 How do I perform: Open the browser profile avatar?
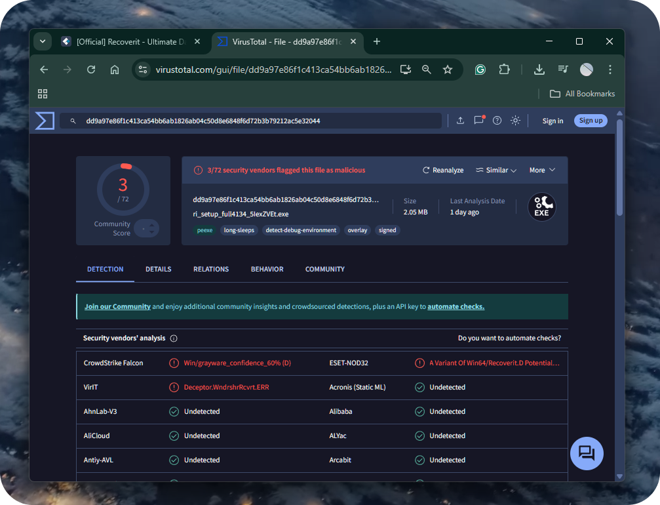[x=587, y=70]
